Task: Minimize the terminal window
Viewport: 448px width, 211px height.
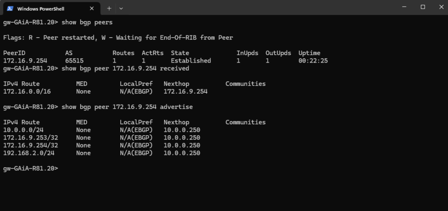Action: [x=404, y=7]
